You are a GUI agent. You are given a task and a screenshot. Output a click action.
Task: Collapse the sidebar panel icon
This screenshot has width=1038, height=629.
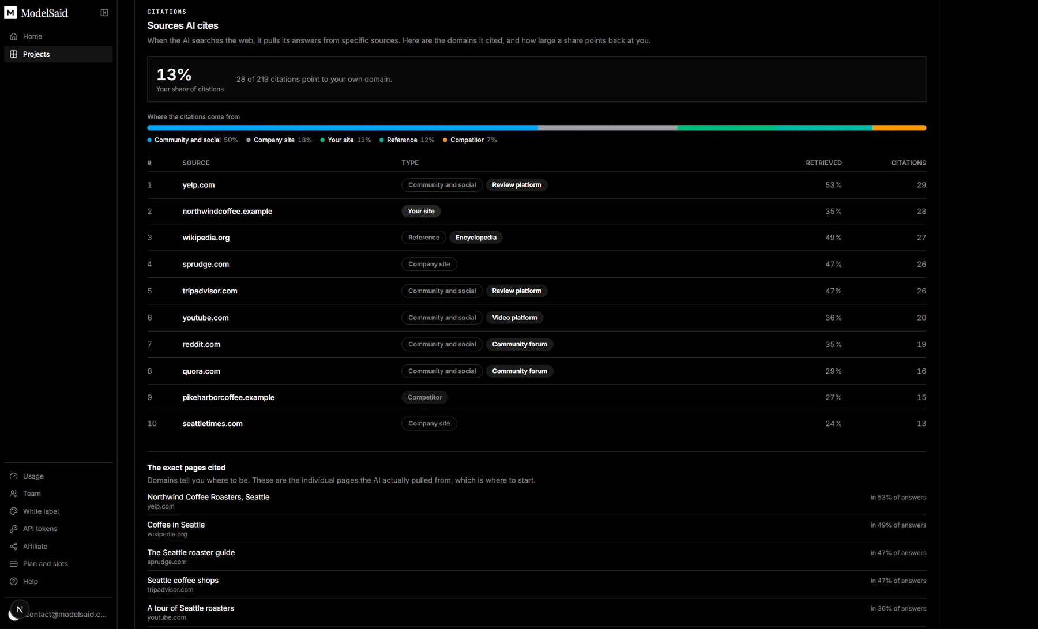(x=104, y=13)
